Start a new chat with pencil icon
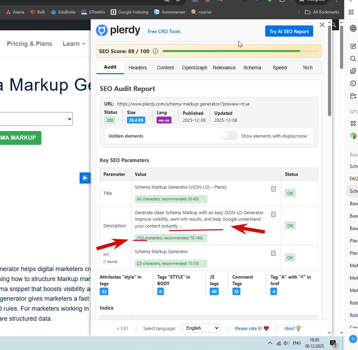This screenshot has height=350, width=358. (x=353, y=46)
